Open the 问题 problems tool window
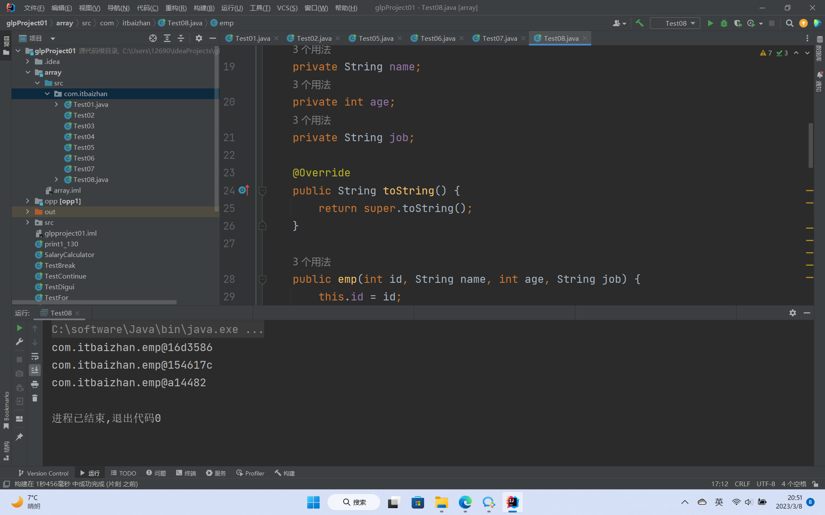This screenshot has width=825, height=515. pyautogui.click(x=156, y=473)
